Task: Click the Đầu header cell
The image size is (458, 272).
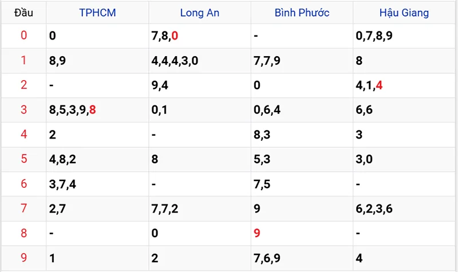Action: (x=23, y=13)
